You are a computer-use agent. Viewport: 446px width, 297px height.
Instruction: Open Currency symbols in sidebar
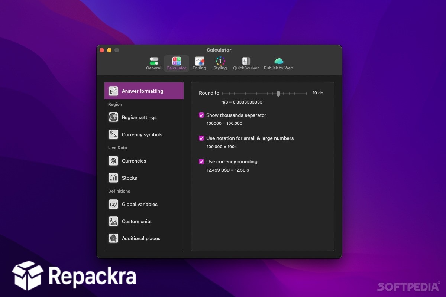[144, 134]
